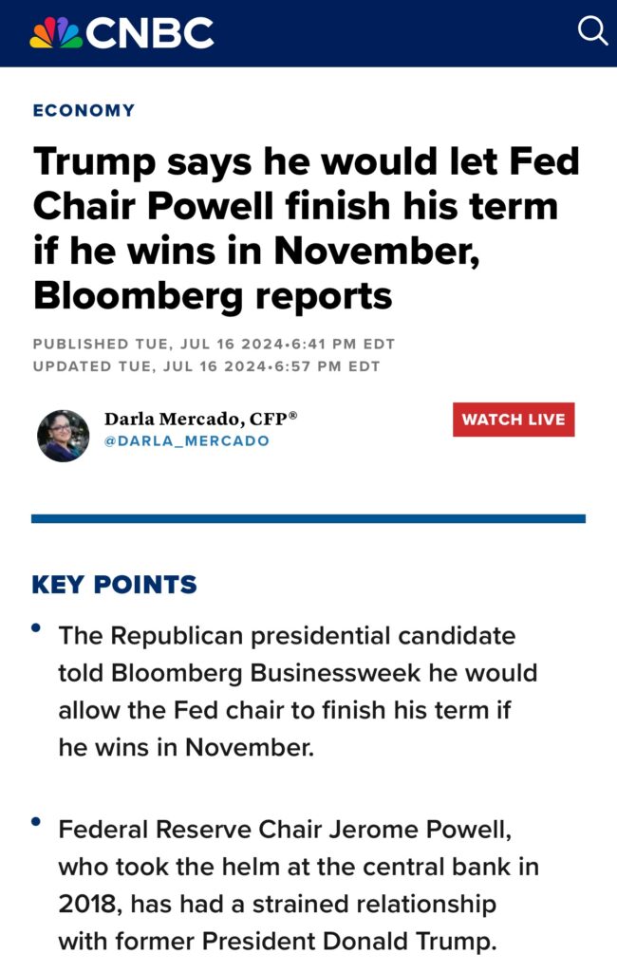Image resolution: width=617 pixels, height=972 pixels.
Task: Open the ECONOMY section link
Action: point(84,110)
